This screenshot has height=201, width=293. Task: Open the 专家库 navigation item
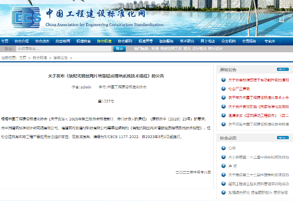point(270,41)
